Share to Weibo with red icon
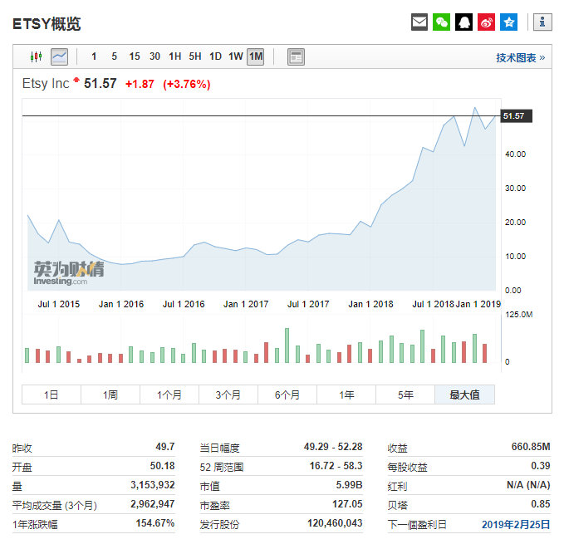The image size is (564, 544). (x=486, y=22)
